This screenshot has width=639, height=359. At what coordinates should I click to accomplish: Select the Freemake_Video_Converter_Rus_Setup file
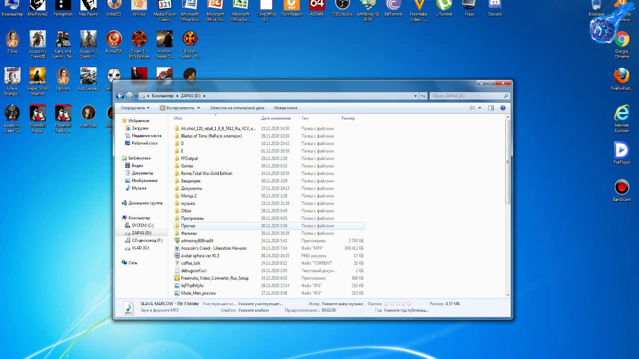[215, 278]
